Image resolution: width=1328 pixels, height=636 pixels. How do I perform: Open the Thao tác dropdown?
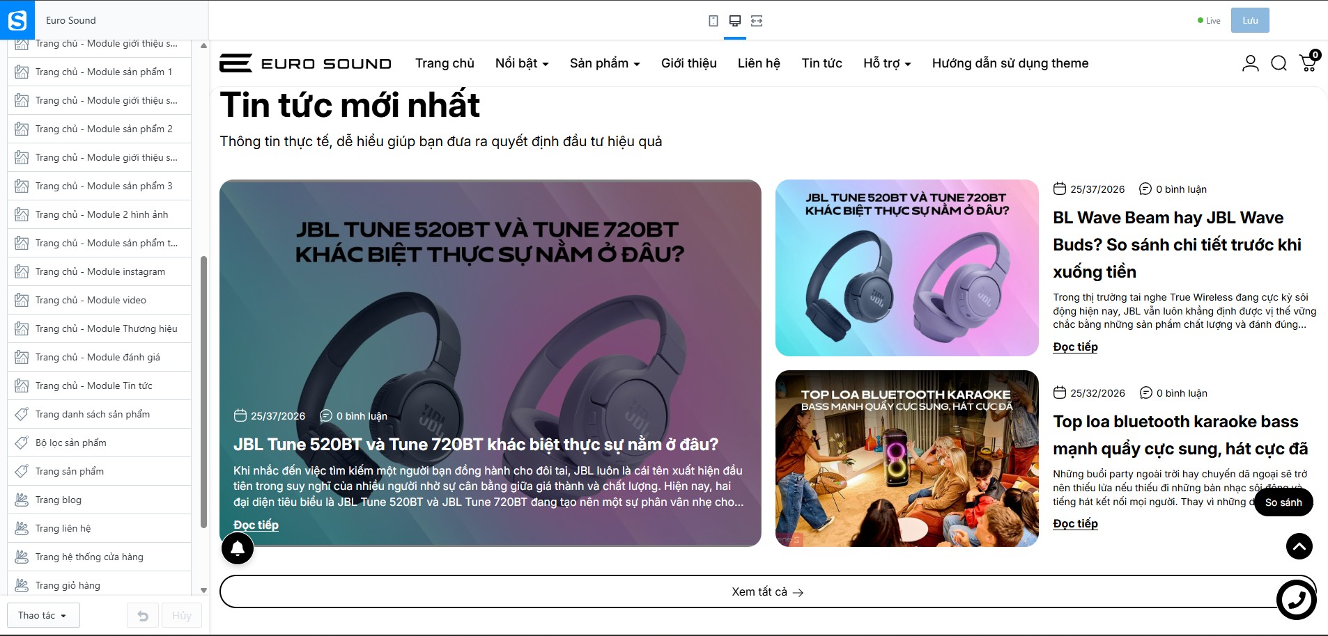[43, 615]
